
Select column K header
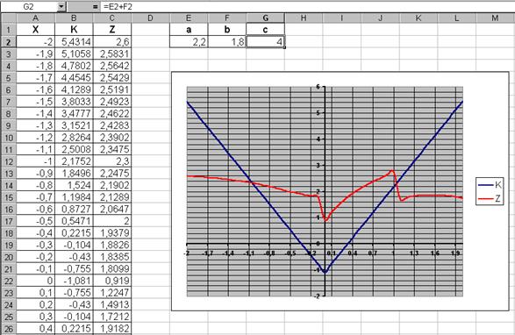click(418, 18)
